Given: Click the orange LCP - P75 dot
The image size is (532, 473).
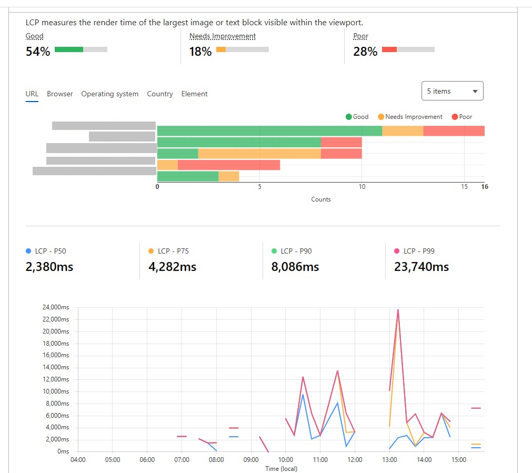Looking at the screenshot, I should pos(152,251).
